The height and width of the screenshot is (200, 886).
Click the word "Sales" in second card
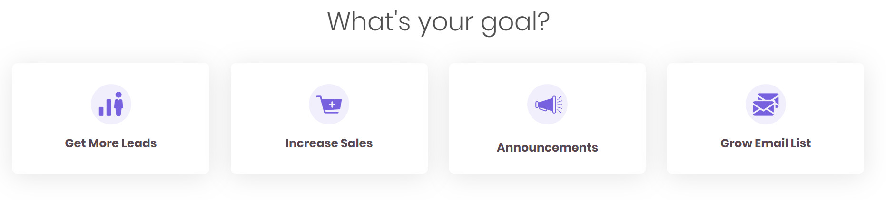(x=356, y=143)
